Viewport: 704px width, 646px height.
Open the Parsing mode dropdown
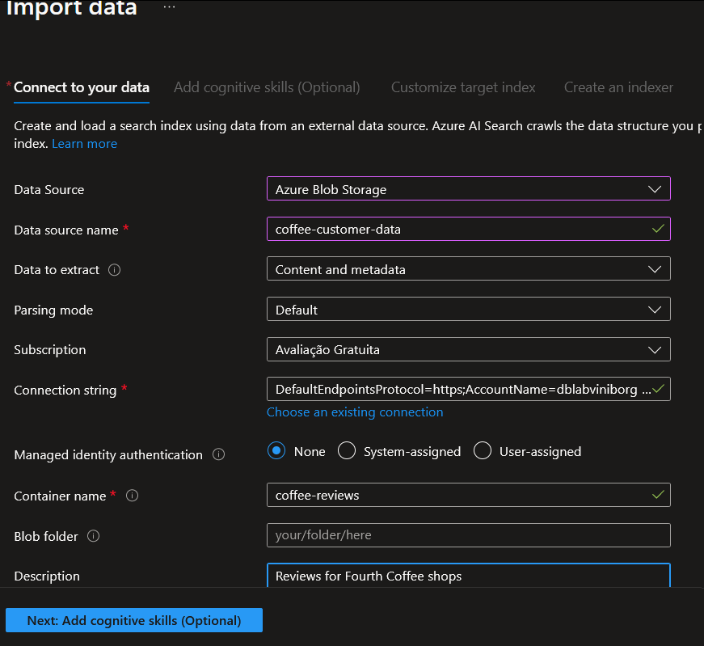click(x=468, y=310)
